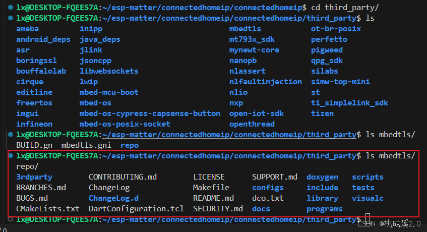
Task: Click the 'jlink' directory name
Action: [91, 50]
